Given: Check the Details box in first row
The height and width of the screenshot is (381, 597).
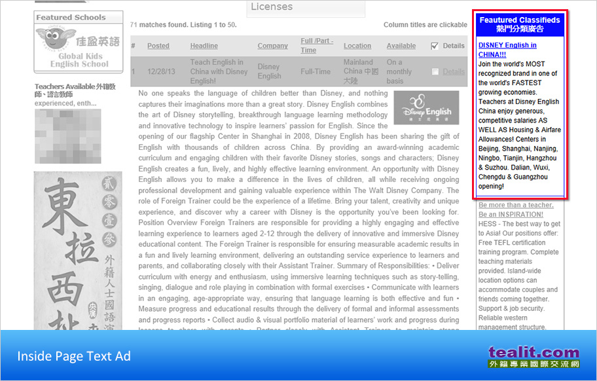Looking at the screenshot, I should click(x=435, y=71).
